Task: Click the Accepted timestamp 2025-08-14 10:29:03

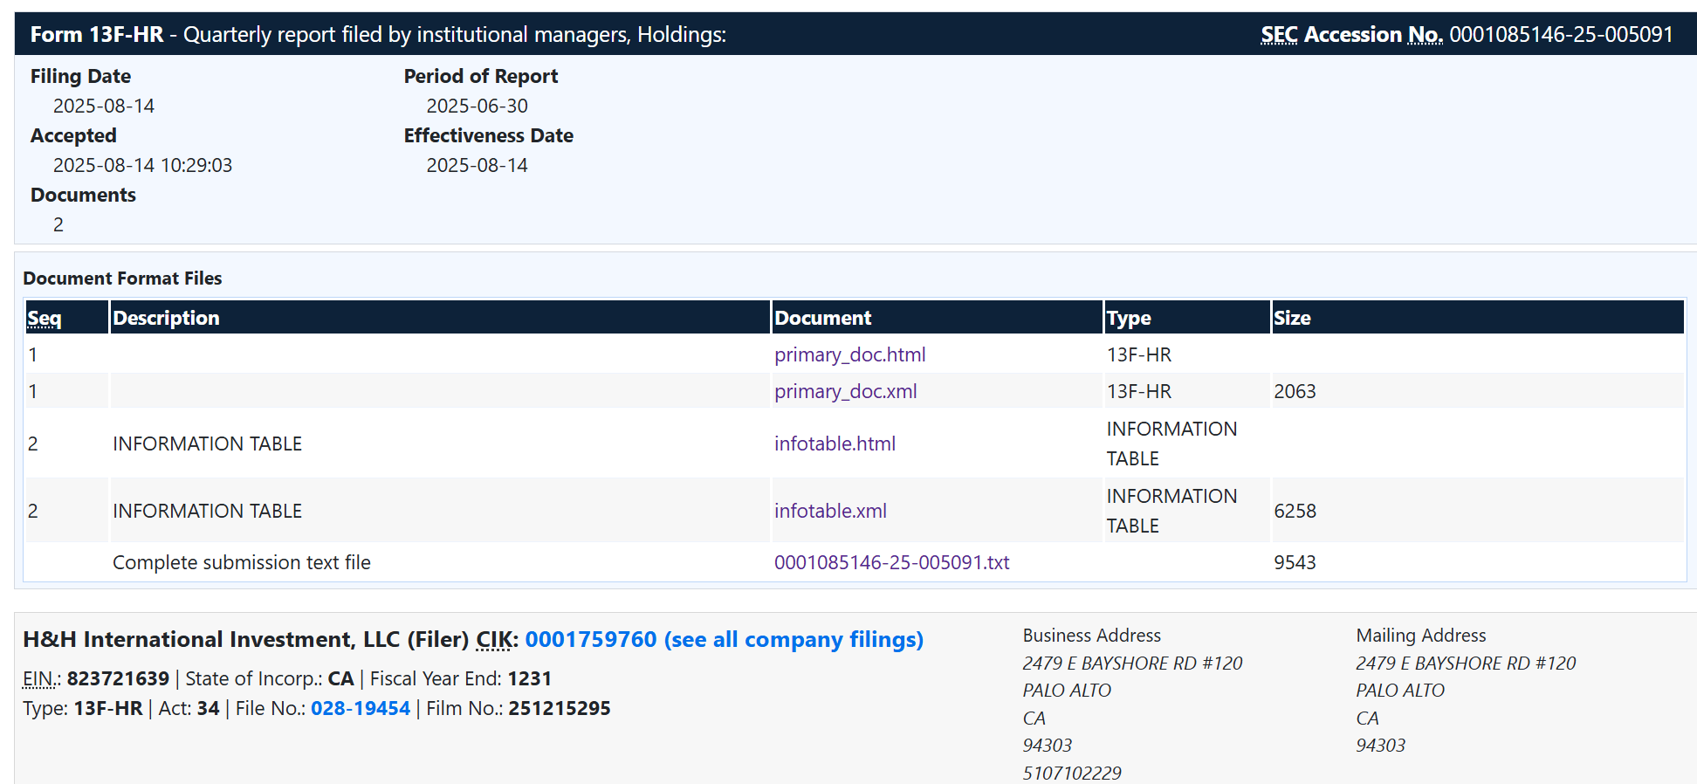Action: (x=142, y=165)
